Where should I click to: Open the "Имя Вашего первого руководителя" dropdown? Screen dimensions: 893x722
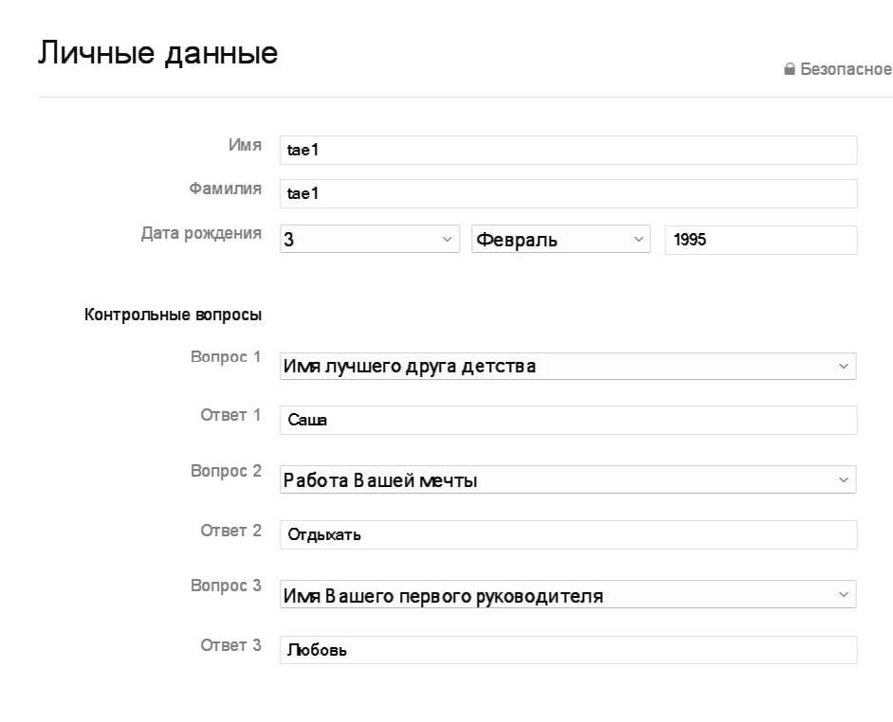click(x=569, y=595)
